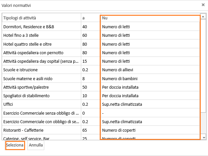208x156 pixels.
Task: Click value 80 for Hotel quattro stelle
Action: click(85, 44)
